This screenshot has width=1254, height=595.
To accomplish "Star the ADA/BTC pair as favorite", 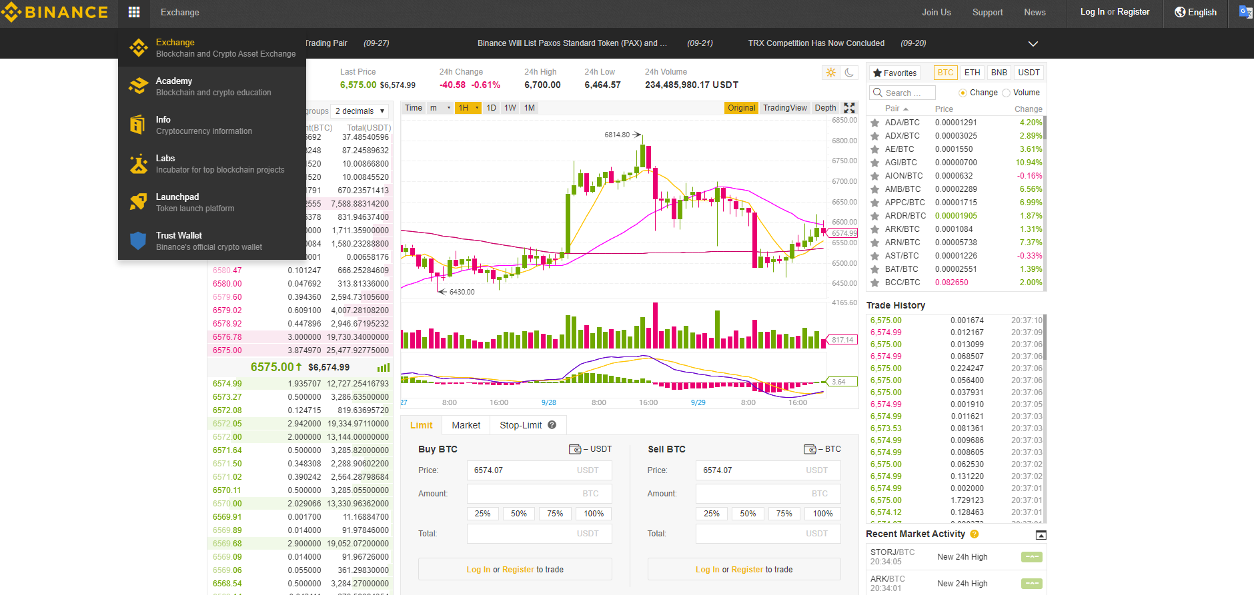I will click(874, 123).
